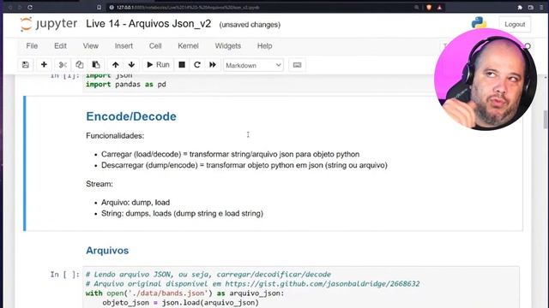
Task: Click the Logout button
Action: pyautogui.click(x=515, y=25)
